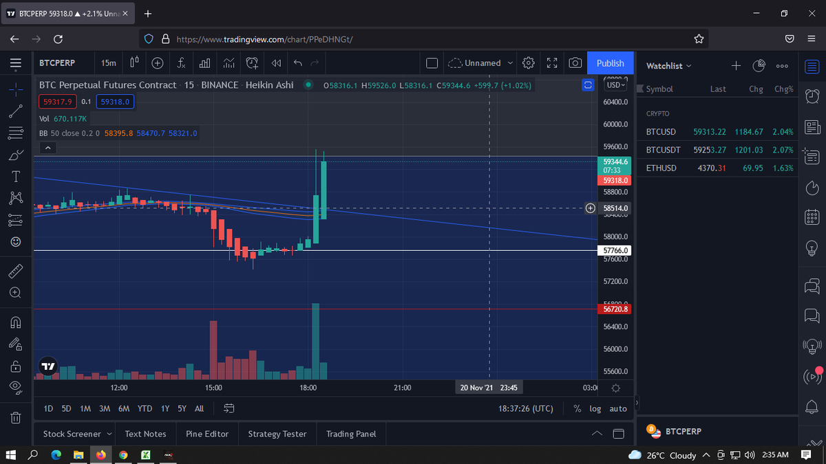This screenshot has width=826, height=464.
Task: Select the crosshair cursor tool
Action: (15, 89)
